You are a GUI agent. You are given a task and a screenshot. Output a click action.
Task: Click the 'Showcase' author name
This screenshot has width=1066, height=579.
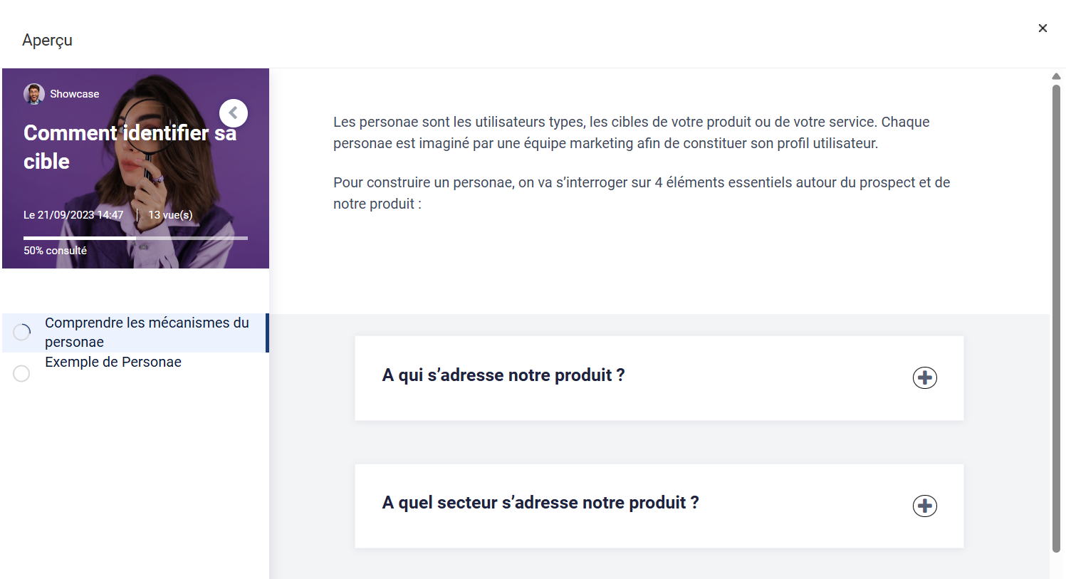click(74, 94)
